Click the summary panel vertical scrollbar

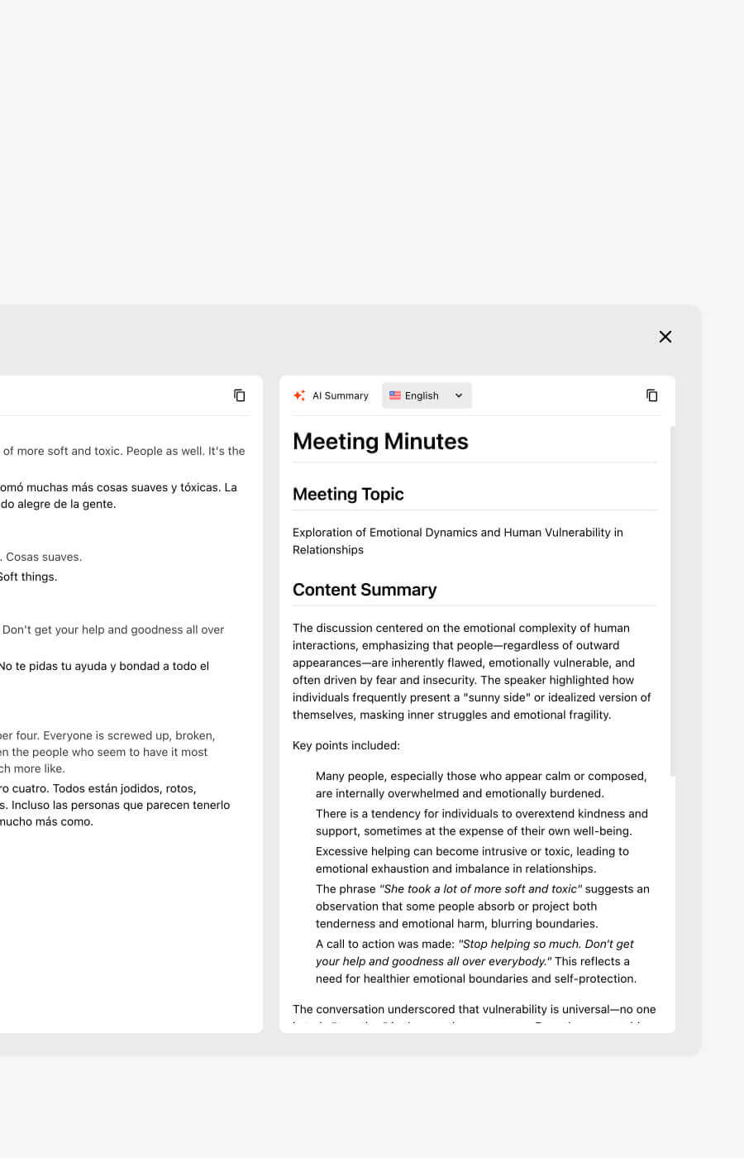(672, 601)
